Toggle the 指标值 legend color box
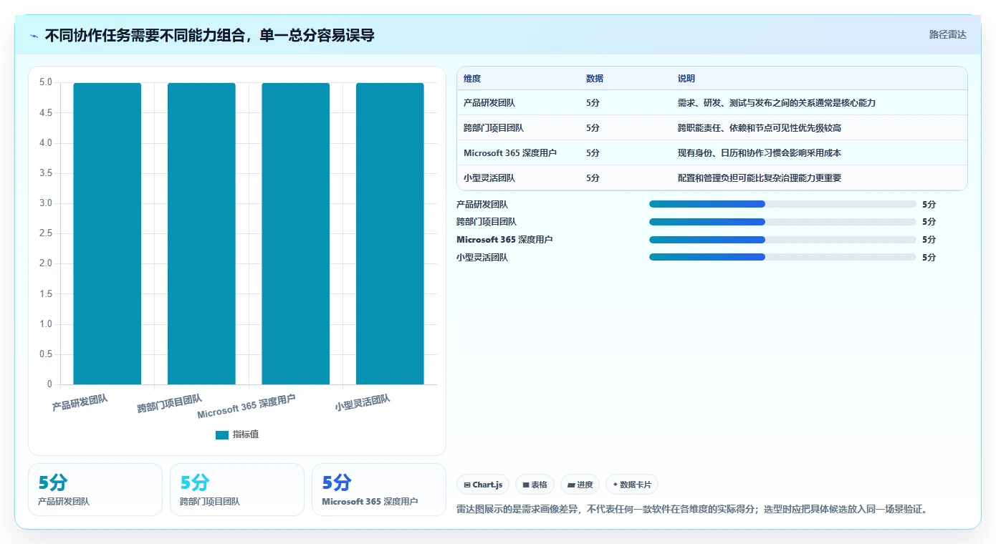 point(222,434)
